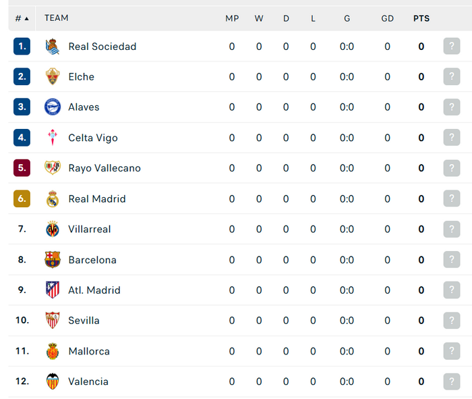Click the form question mark for Real Sociedad

pos(452,46)
